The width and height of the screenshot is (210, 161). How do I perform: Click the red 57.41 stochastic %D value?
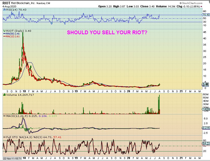coord(57,137)
